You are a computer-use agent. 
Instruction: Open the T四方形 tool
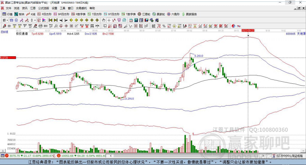pos(95,14)
